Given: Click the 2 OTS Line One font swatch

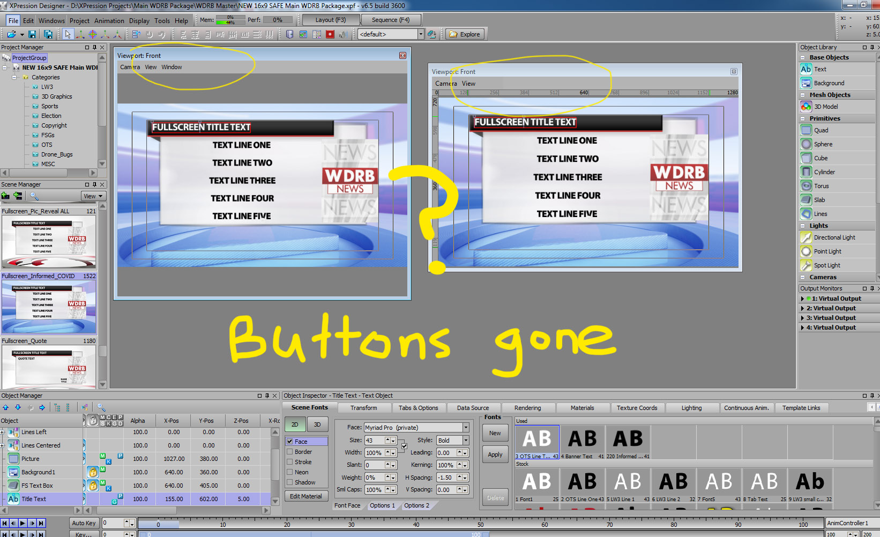Looking at the screenshot, I should tap(583, 486).
